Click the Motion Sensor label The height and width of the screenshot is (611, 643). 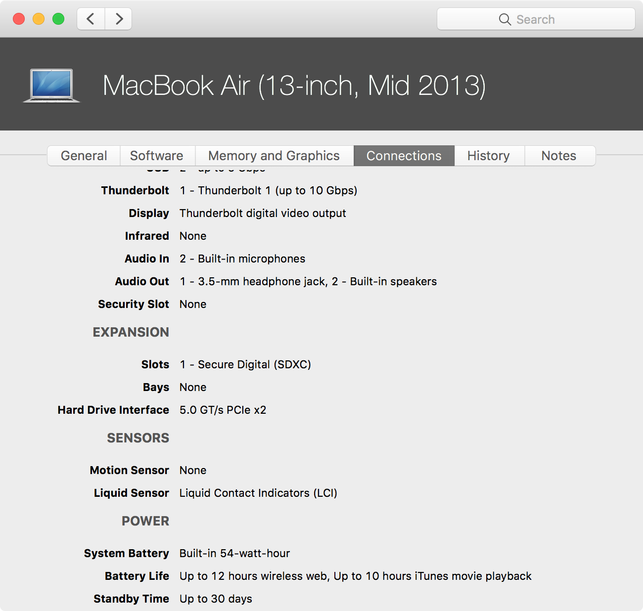pos(130,470)
